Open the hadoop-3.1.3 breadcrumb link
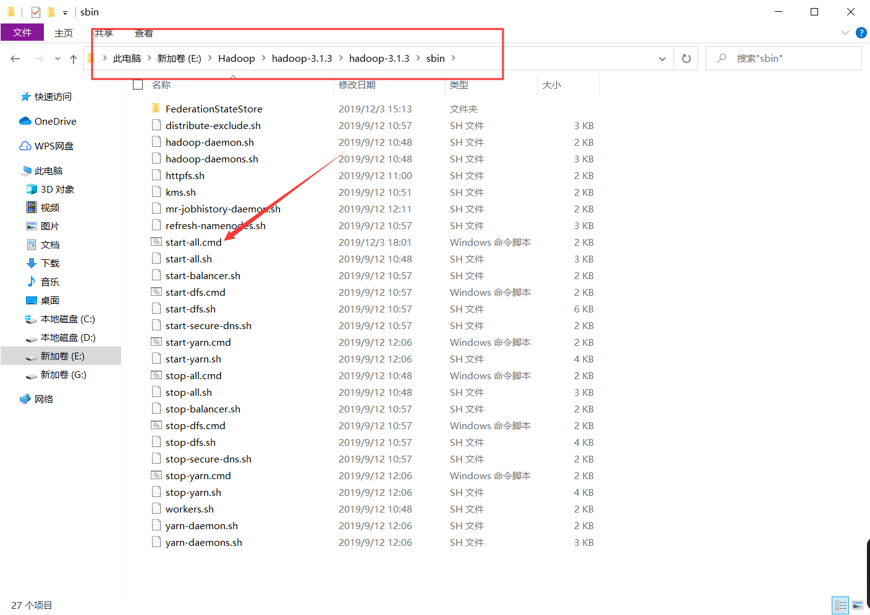This screenshot has height=615, width=870. point(302,58)
